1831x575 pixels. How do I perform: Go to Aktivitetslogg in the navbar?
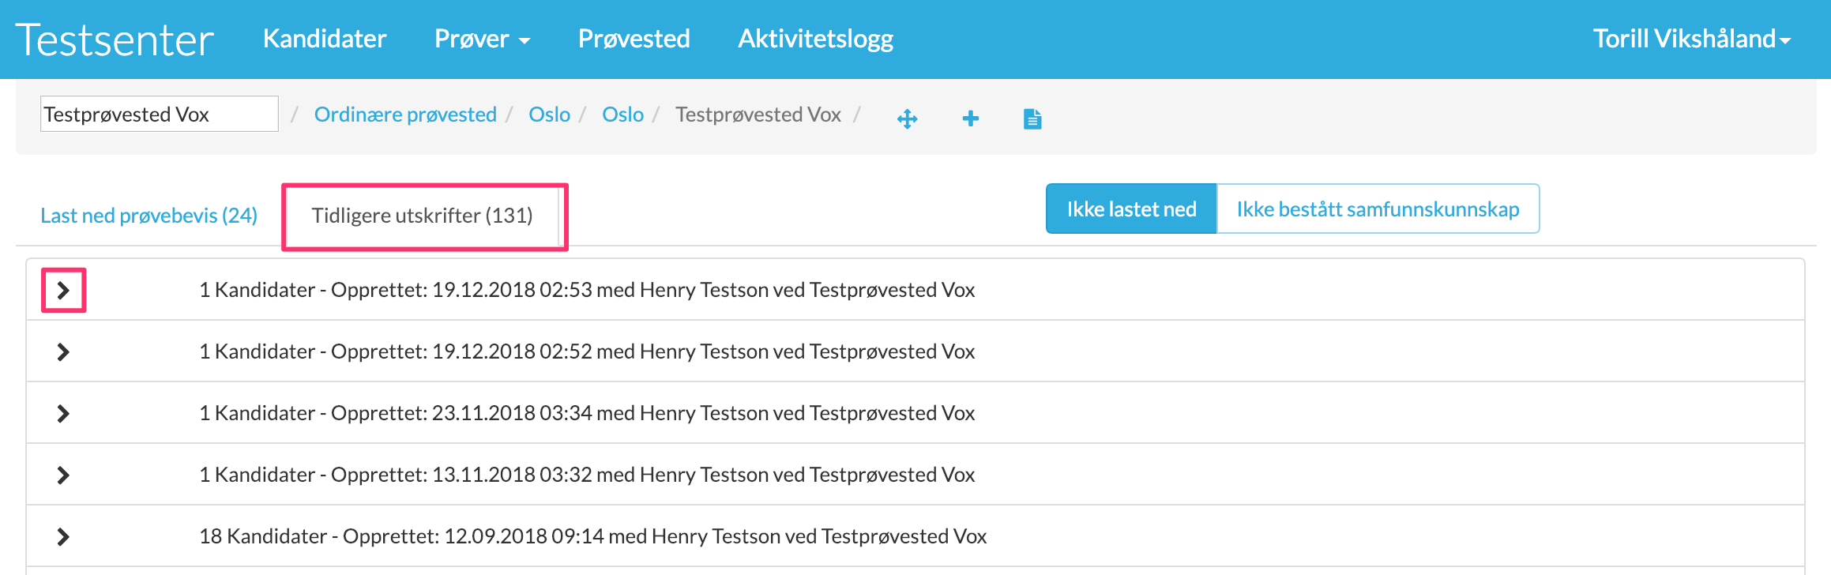tap(815, 39)
